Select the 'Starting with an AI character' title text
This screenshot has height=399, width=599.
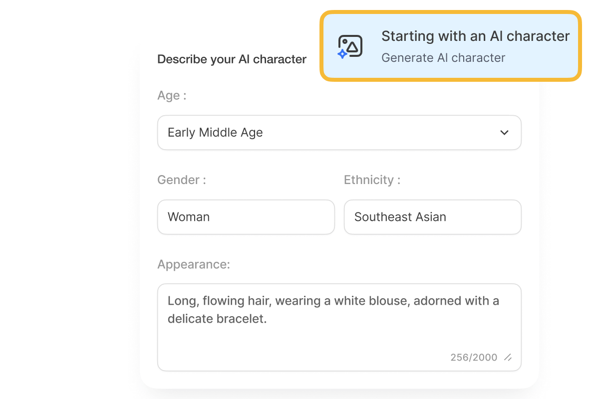(x=475, y=36)
